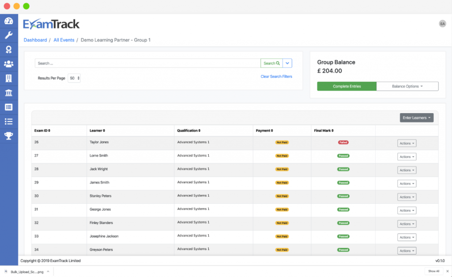Click Advanced Systems 1 in James Smith row
452x277 pixels.
click(x=193, y=182)
